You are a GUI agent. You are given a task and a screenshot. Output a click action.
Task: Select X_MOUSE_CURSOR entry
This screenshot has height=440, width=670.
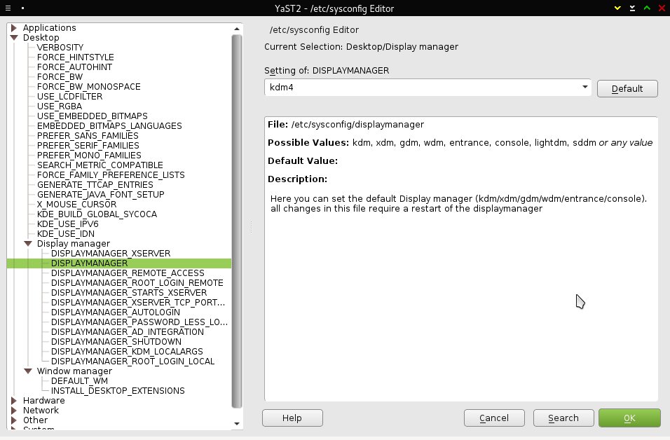(x=76, y=205)
